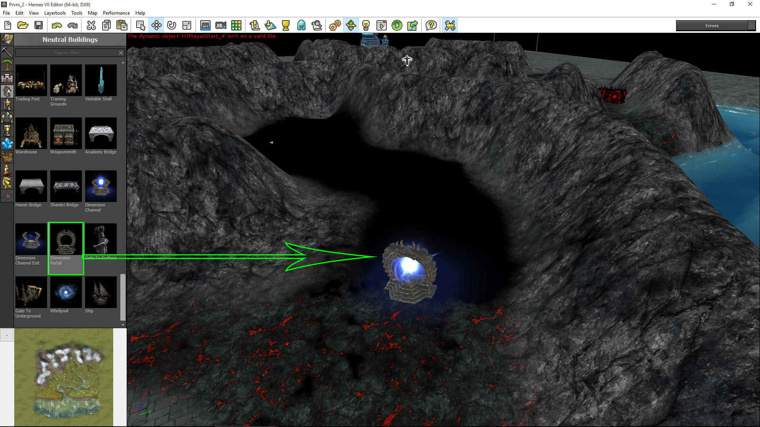760x427 pixels.
Task: Open the File menu
Action: pos(6,13)
